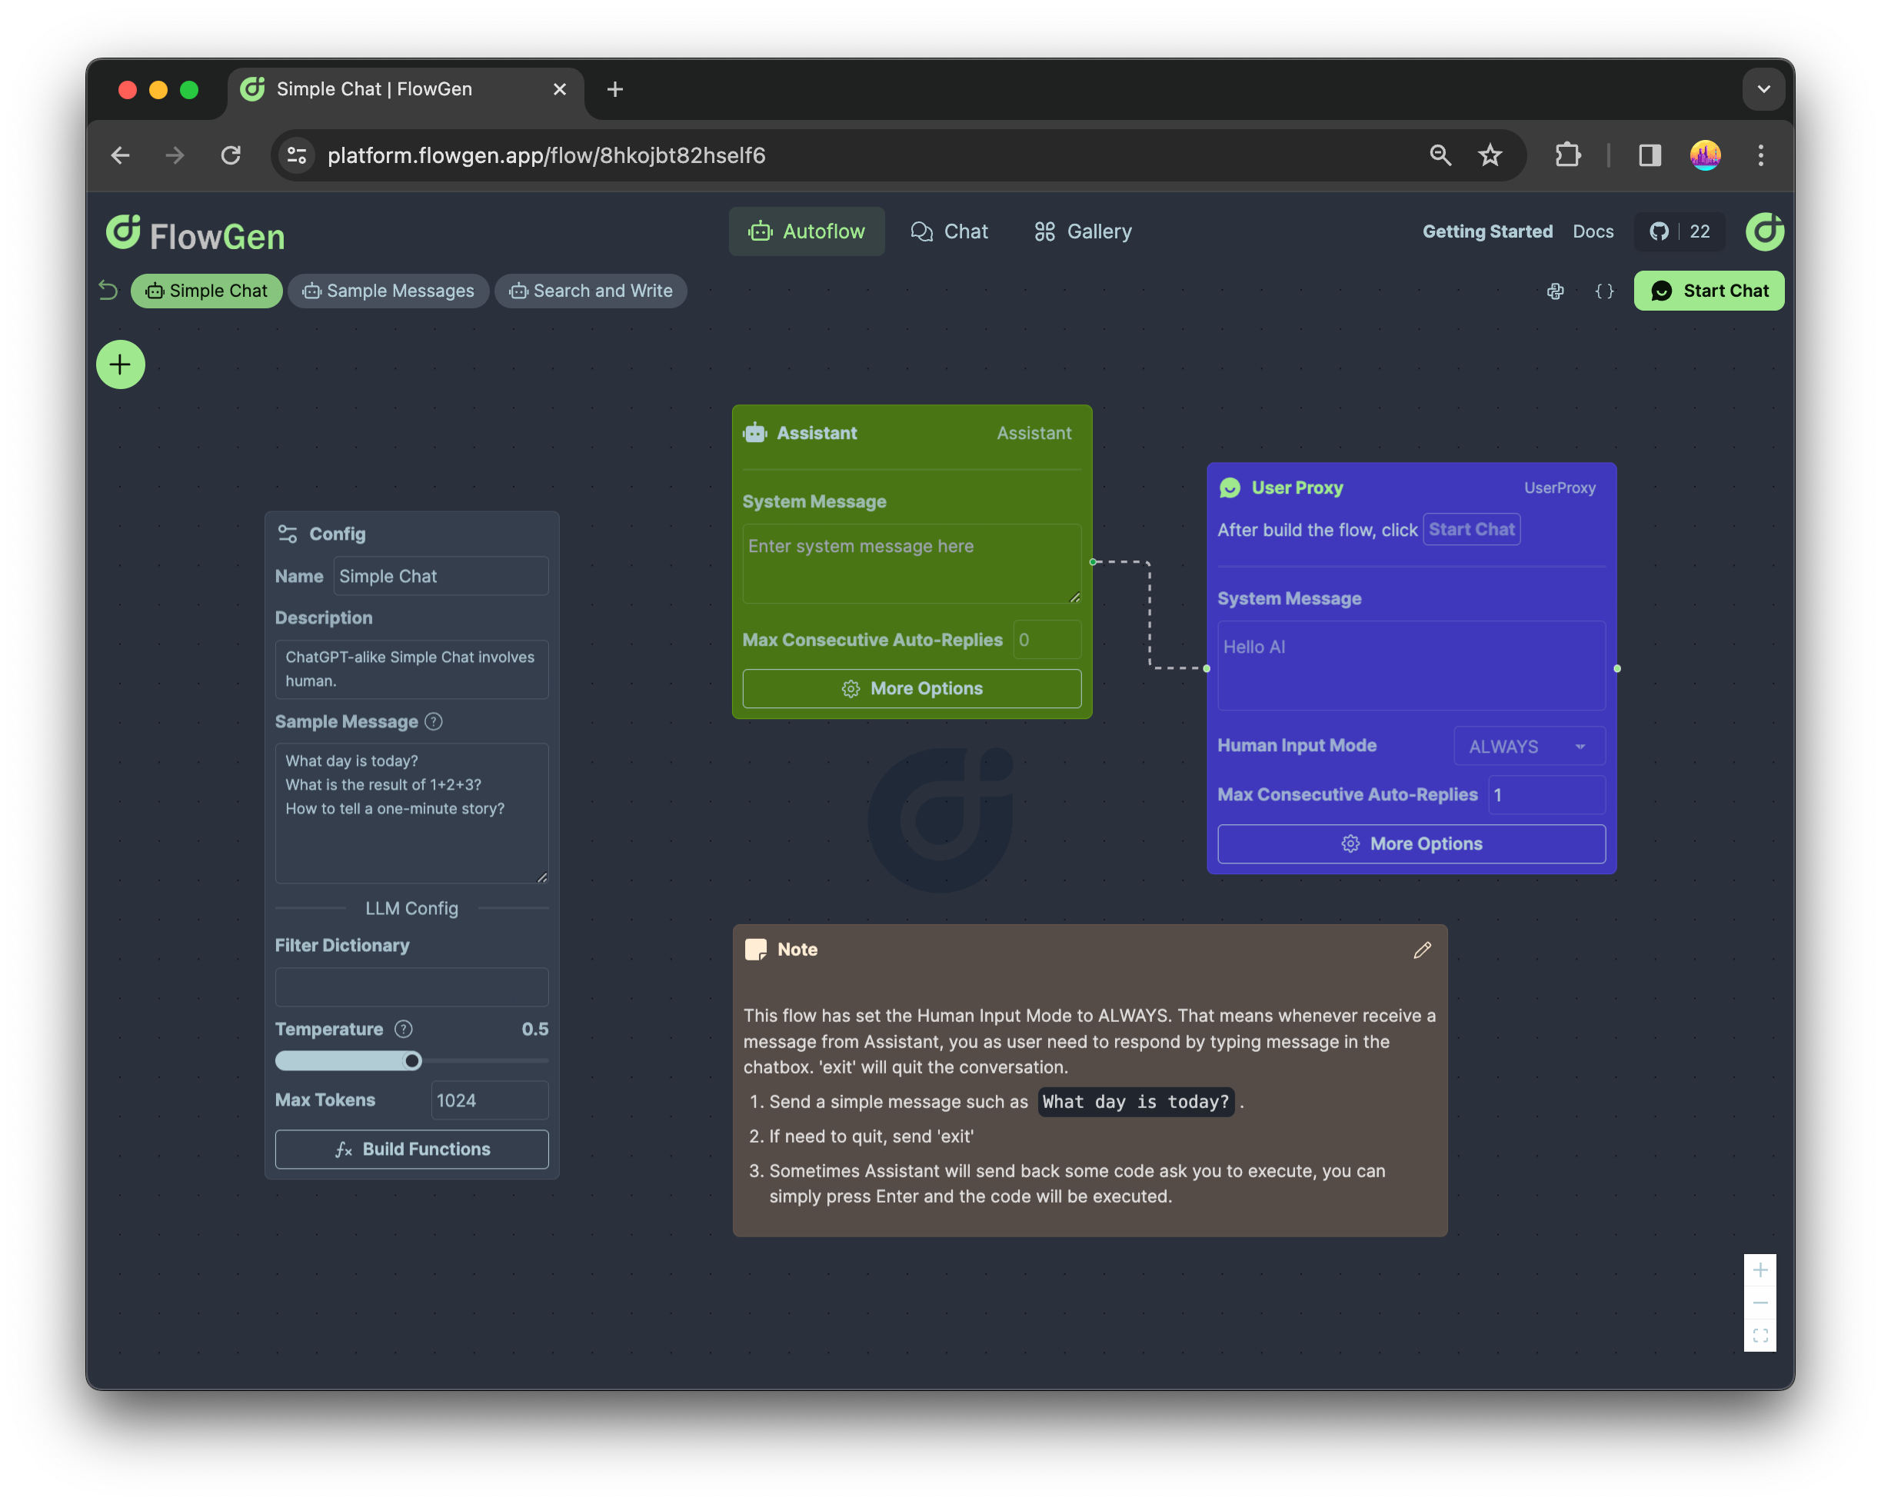Open the GitHub stars badge
Viewport: 1881px width, 1504px height.
(1680, 232)
